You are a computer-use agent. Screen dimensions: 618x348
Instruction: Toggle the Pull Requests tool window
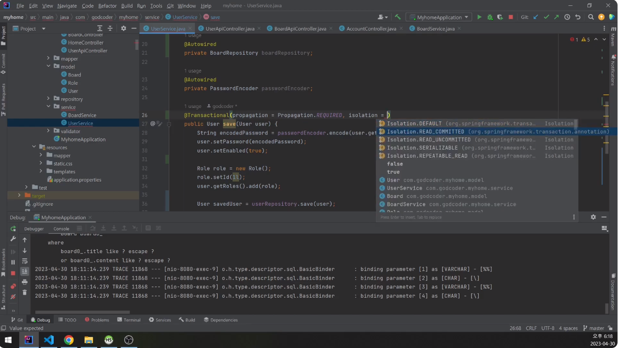pos(3,99)
